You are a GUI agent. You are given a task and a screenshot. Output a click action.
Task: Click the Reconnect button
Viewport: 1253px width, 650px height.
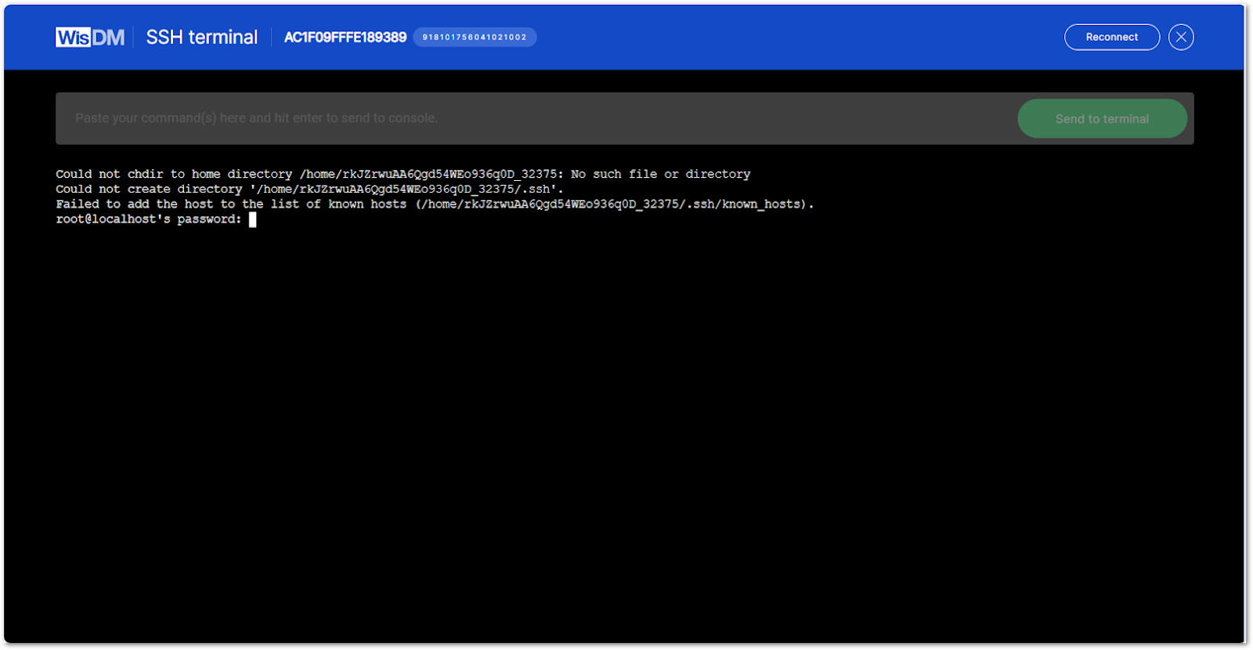(x=1111, y=37)
